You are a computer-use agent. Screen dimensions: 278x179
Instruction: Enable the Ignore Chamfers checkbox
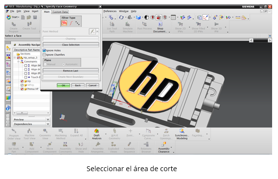pos(44,55)
